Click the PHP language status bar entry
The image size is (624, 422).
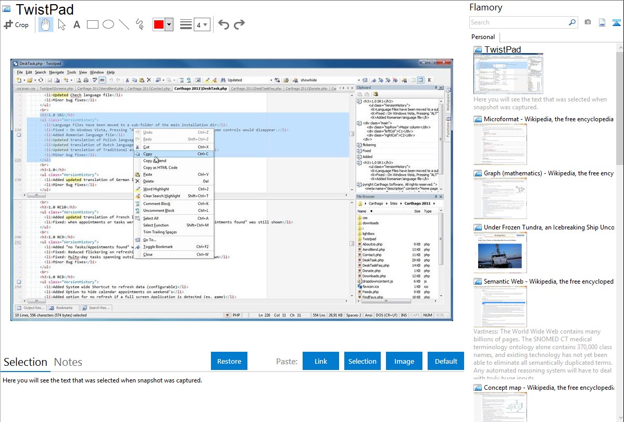point(236,315)
